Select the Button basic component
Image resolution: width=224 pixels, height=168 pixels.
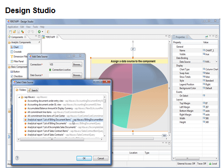[15, 72]
